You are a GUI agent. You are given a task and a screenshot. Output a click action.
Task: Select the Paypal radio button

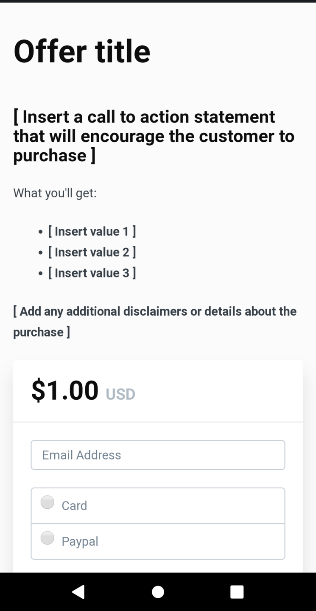[x=48, y=538]
